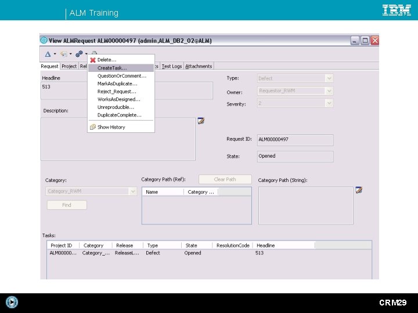The image size is (418, 313).
Task: Click the State field showing Opened
Action: [295, 156]
